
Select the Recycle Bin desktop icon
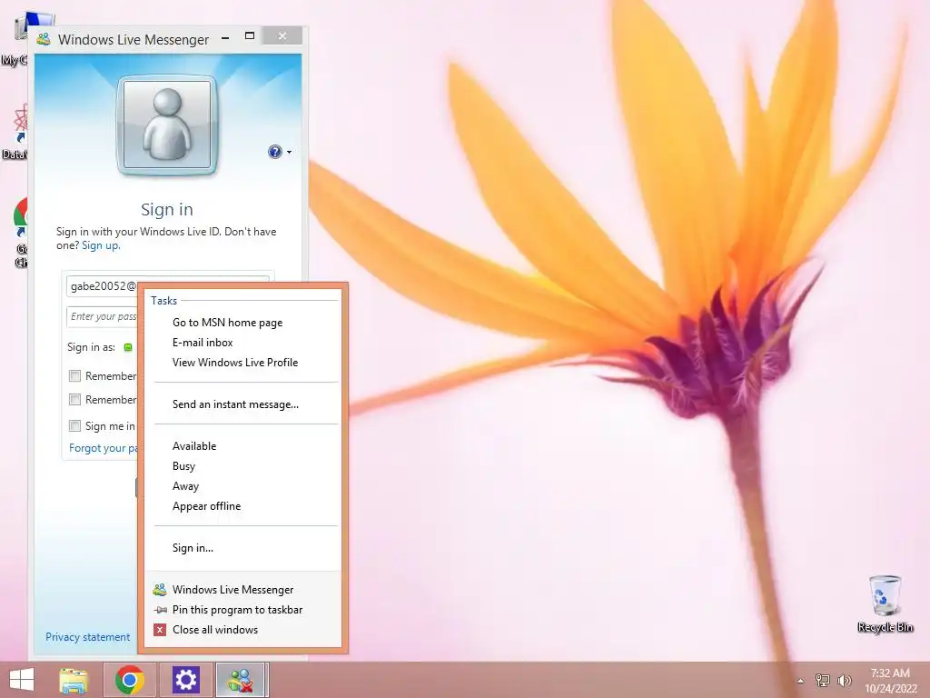click(x=885, y=603)
